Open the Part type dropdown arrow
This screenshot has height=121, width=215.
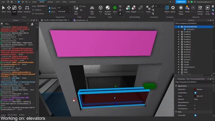click(x=100, y=14)
